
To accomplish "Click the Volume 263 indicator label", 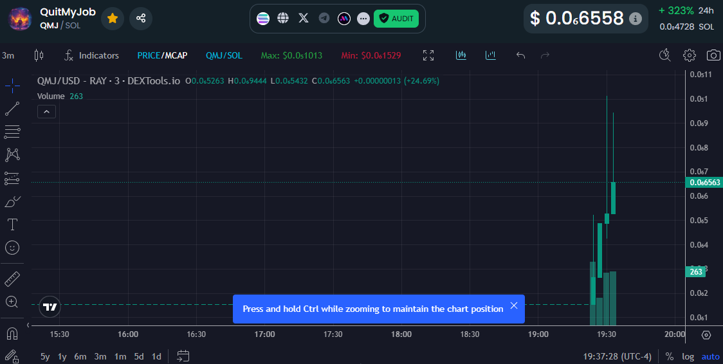I will (60, 96).
